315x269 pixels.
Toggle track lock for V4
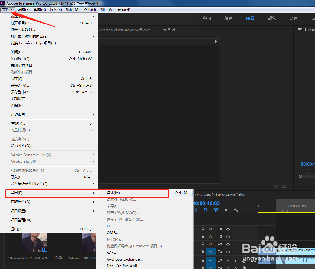tap(203, 229)
